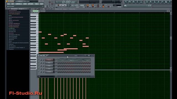Image resolution: width=177 pixels, height=99 pixels.
Task: Expand the Packs folder
Action: coord(11,22)
